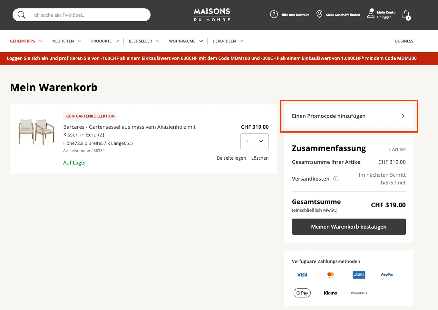Click Hilfe und Kontakt link
The height and width of the screenshot is (310, 438).
295,15
